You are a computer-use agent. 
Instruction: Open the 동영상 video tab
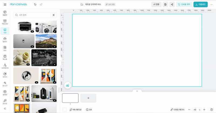(5, 93)
